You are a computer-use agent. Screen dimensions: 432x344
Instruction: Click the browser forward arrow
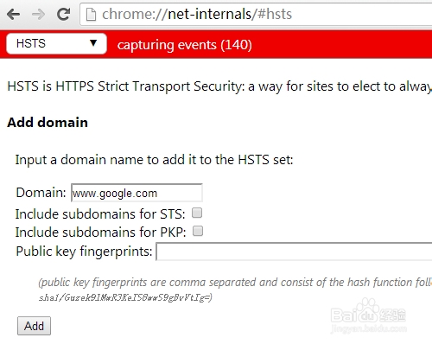click(x=38, y=14)
